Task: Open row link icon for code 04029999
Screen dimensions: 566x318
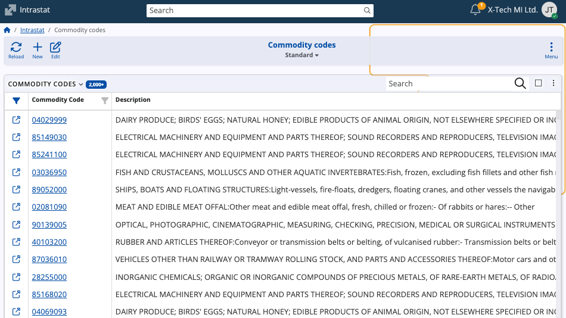Action: pos(17,120)
